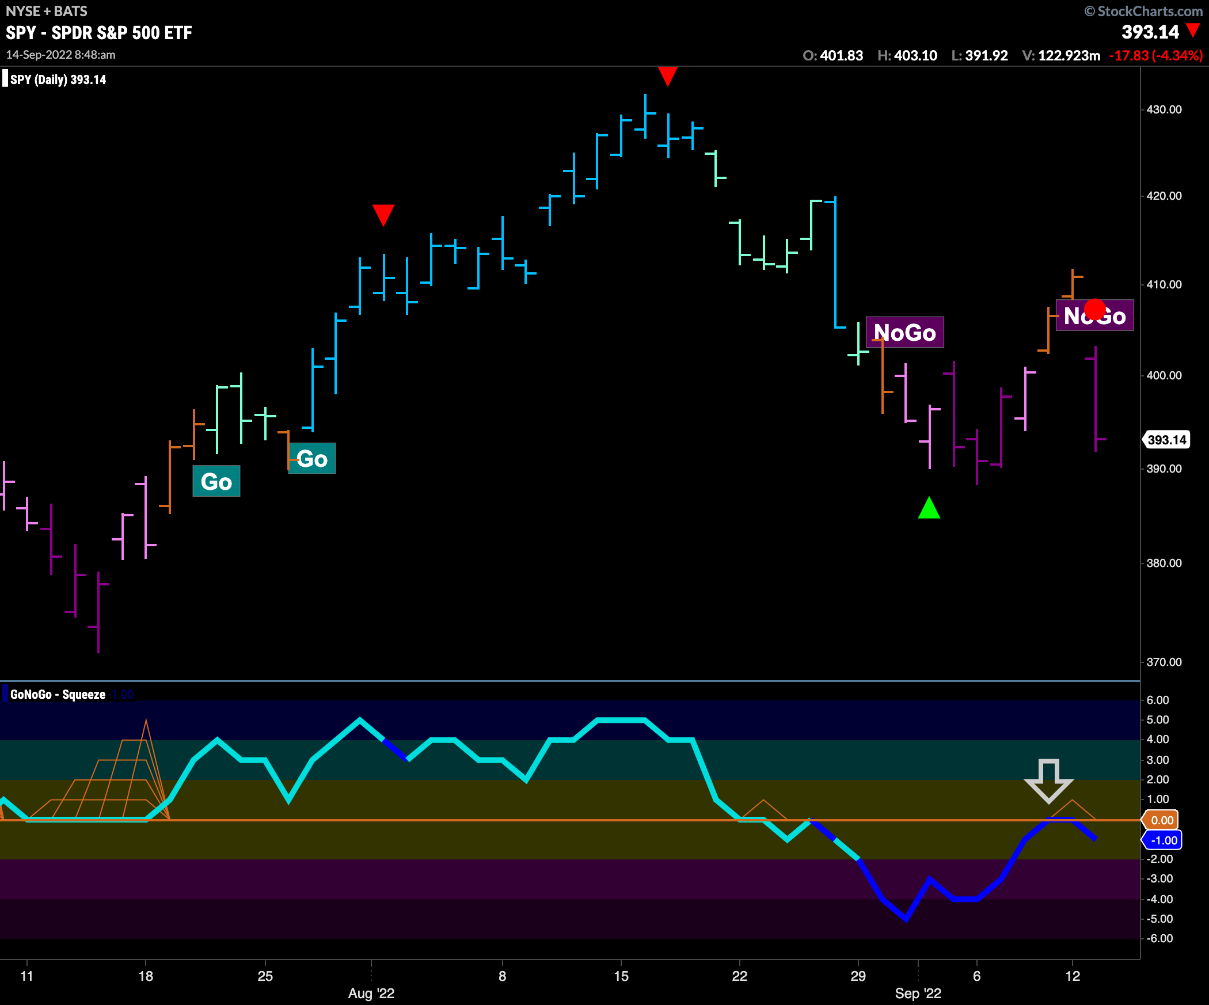Click the oscillator axis label 3.00
This screenshot has width=1209, height=1005.
tap(1158, 760)
